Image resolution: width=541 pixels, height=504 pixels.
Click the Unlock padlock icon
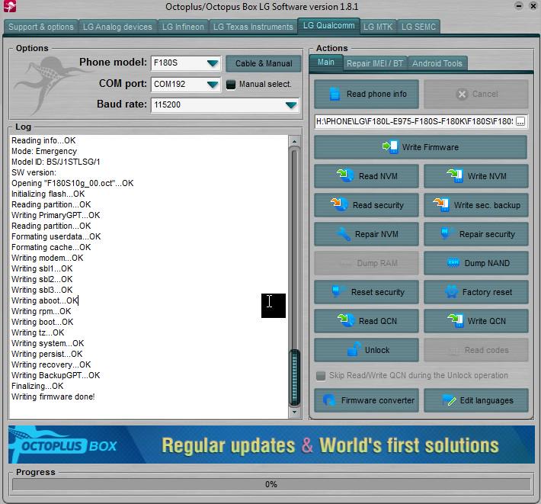click(354, 349)
